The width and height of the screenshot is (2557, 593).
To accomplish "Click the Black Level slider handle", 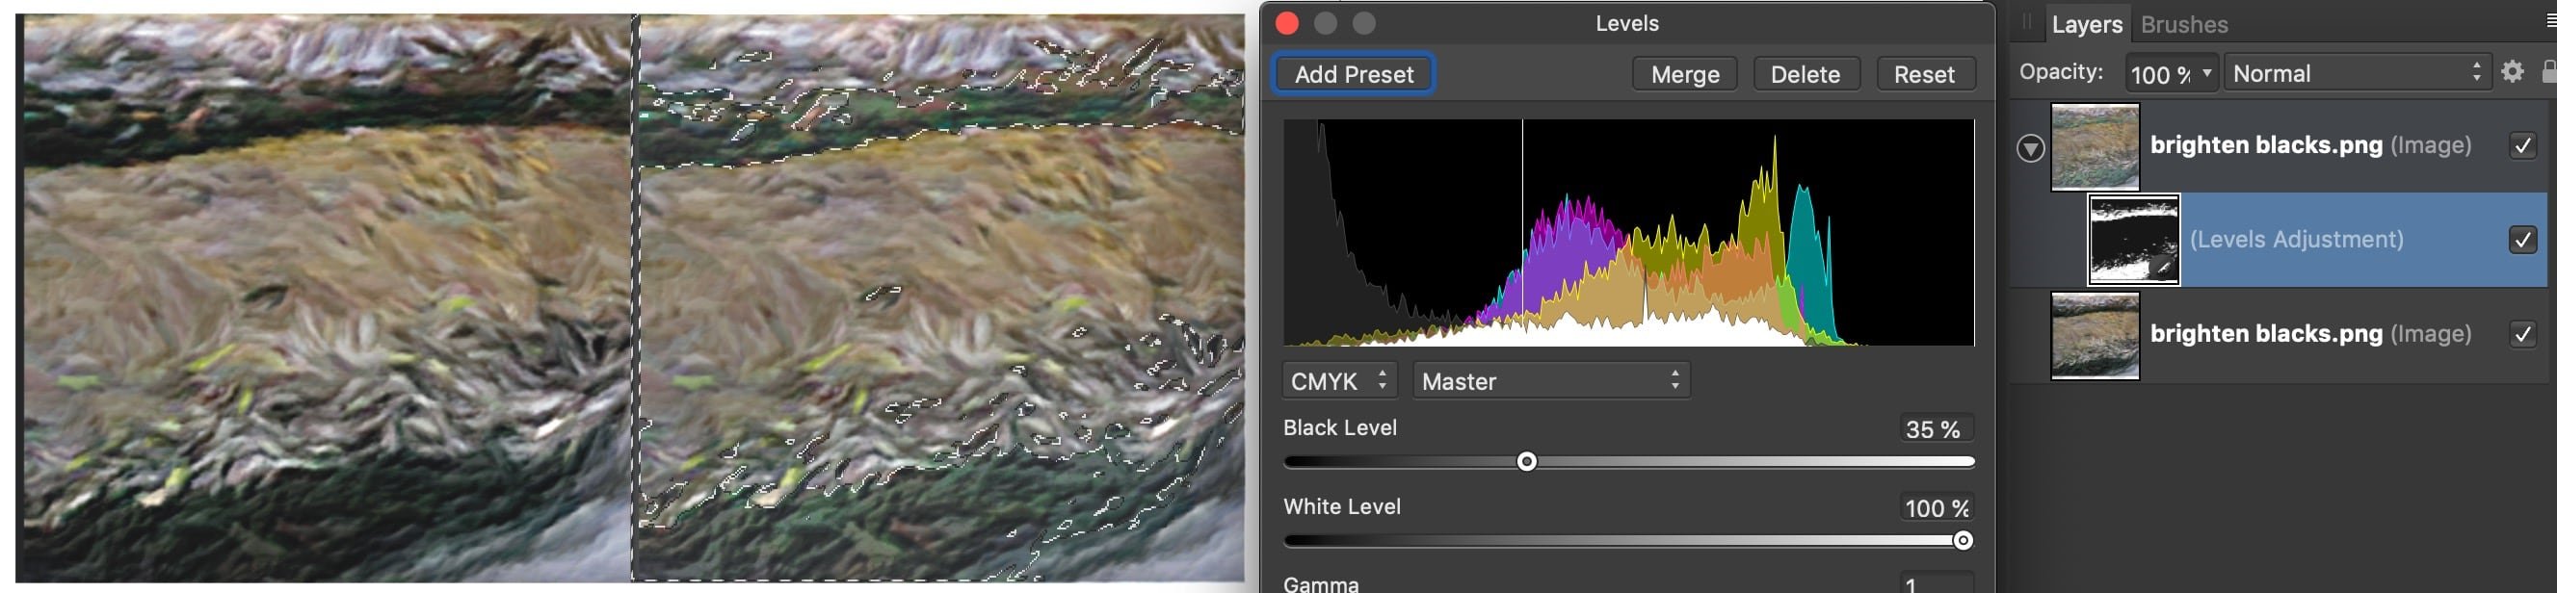I will pos(1527,462).
